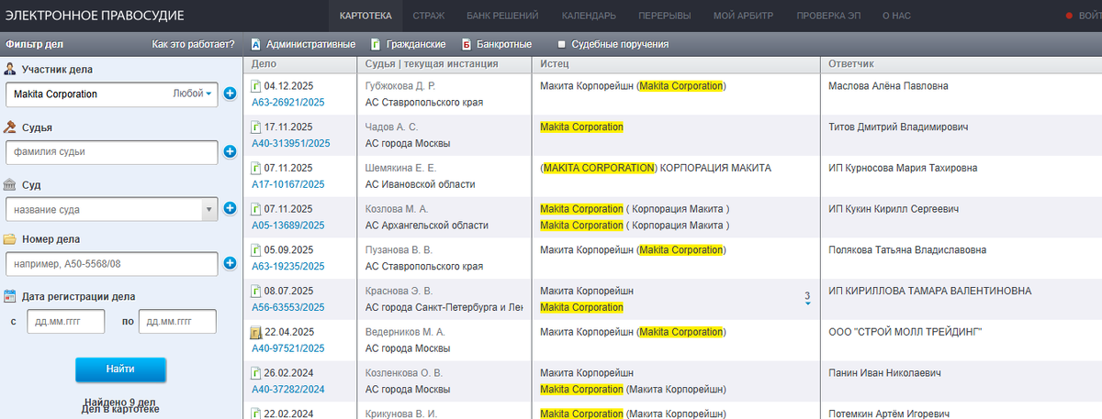Click the Судья | текущая инстанция column header
This screenshot has width=1102, height=419.
click(444, 64)
